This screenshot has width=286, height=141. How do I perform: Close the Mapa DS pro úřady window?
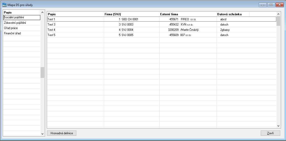pyautogui.click(x=279, y=5)
